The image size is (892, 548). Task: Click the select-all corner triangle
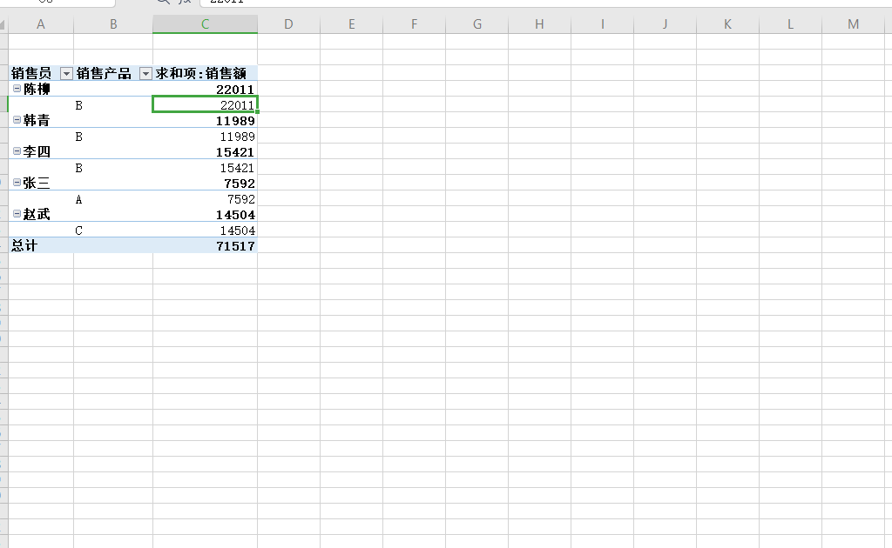[x=3, y=24]
